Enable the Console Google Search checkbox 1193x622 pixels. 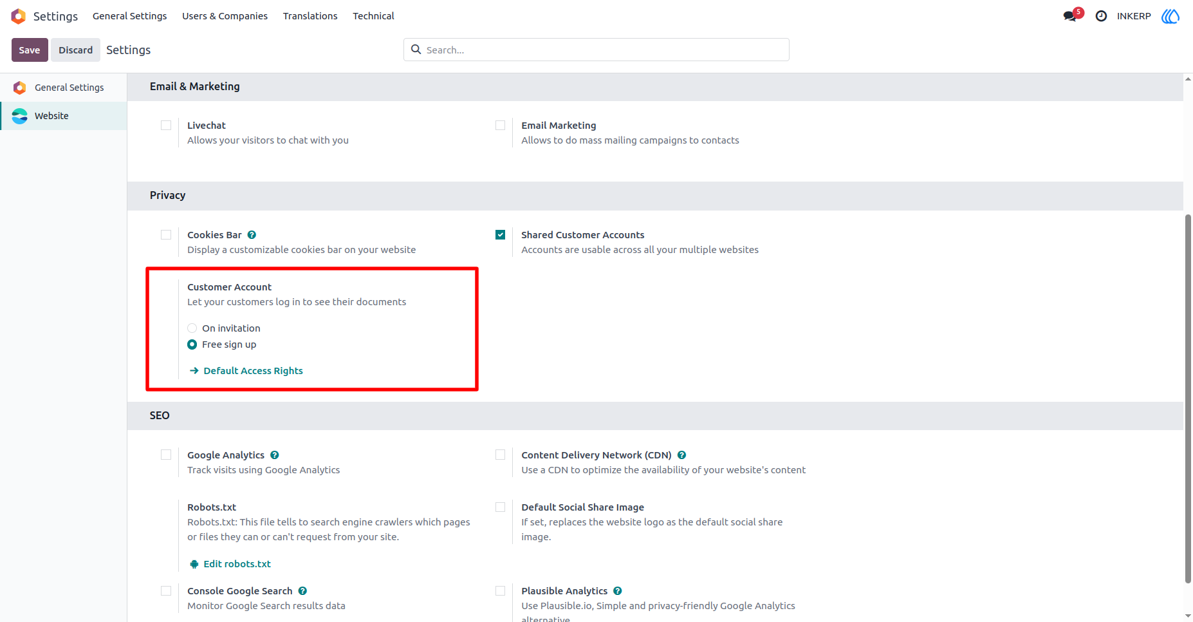pos(166,591)
